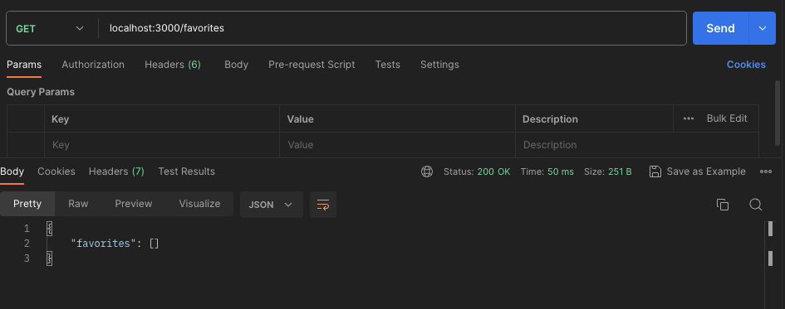Open the GET method dropdown
The height and width of the screenshot is (309, 785).
[50, 28]
